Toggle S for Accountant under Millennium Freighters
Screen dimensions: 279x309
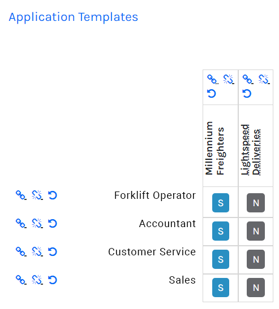tap(221, 231)
